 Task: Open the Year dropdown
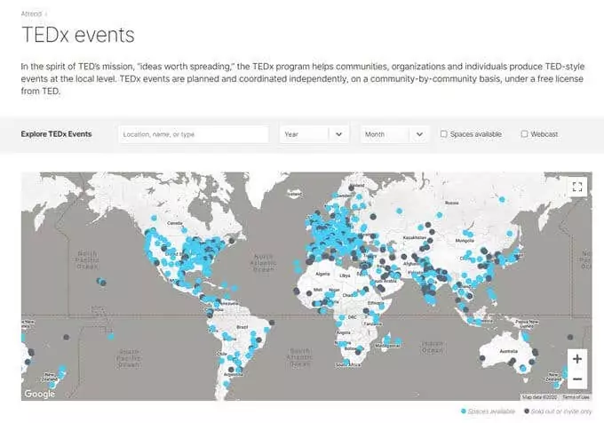(314, 134)
